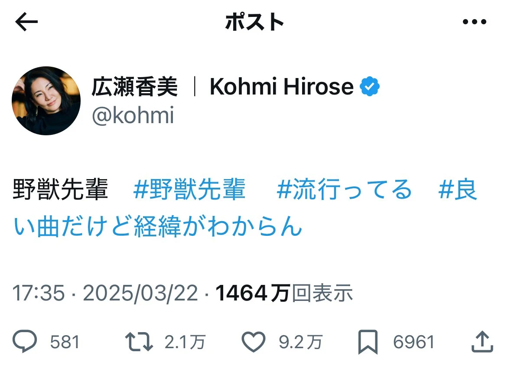Image resolution: width=511 pixels, height=382 pixels.
Task: View the 1464万 view count analytics
Action: click(x=284, y=294)
